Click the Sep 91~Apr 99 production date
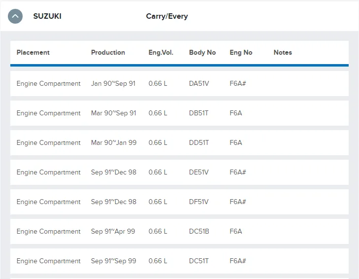 [x=113, y=232]
